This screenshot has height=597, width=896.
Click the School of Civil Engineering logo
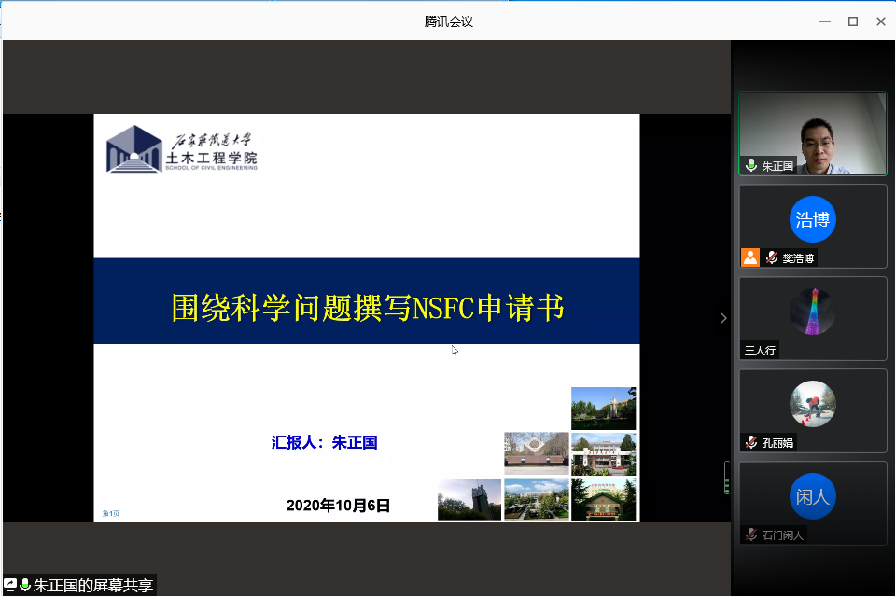[x=182, y=149]
